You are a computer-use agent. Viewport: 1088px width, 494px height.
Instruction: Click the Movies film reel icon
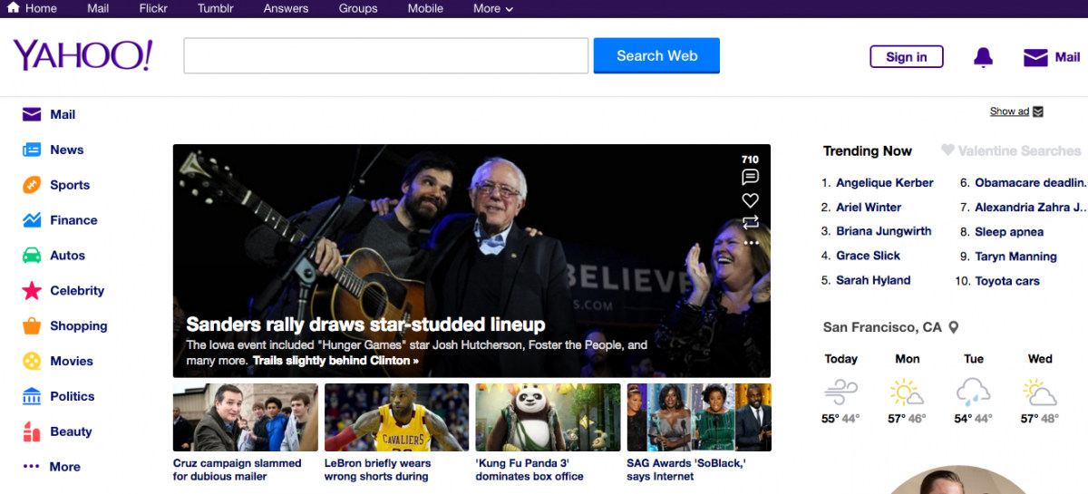32,361
